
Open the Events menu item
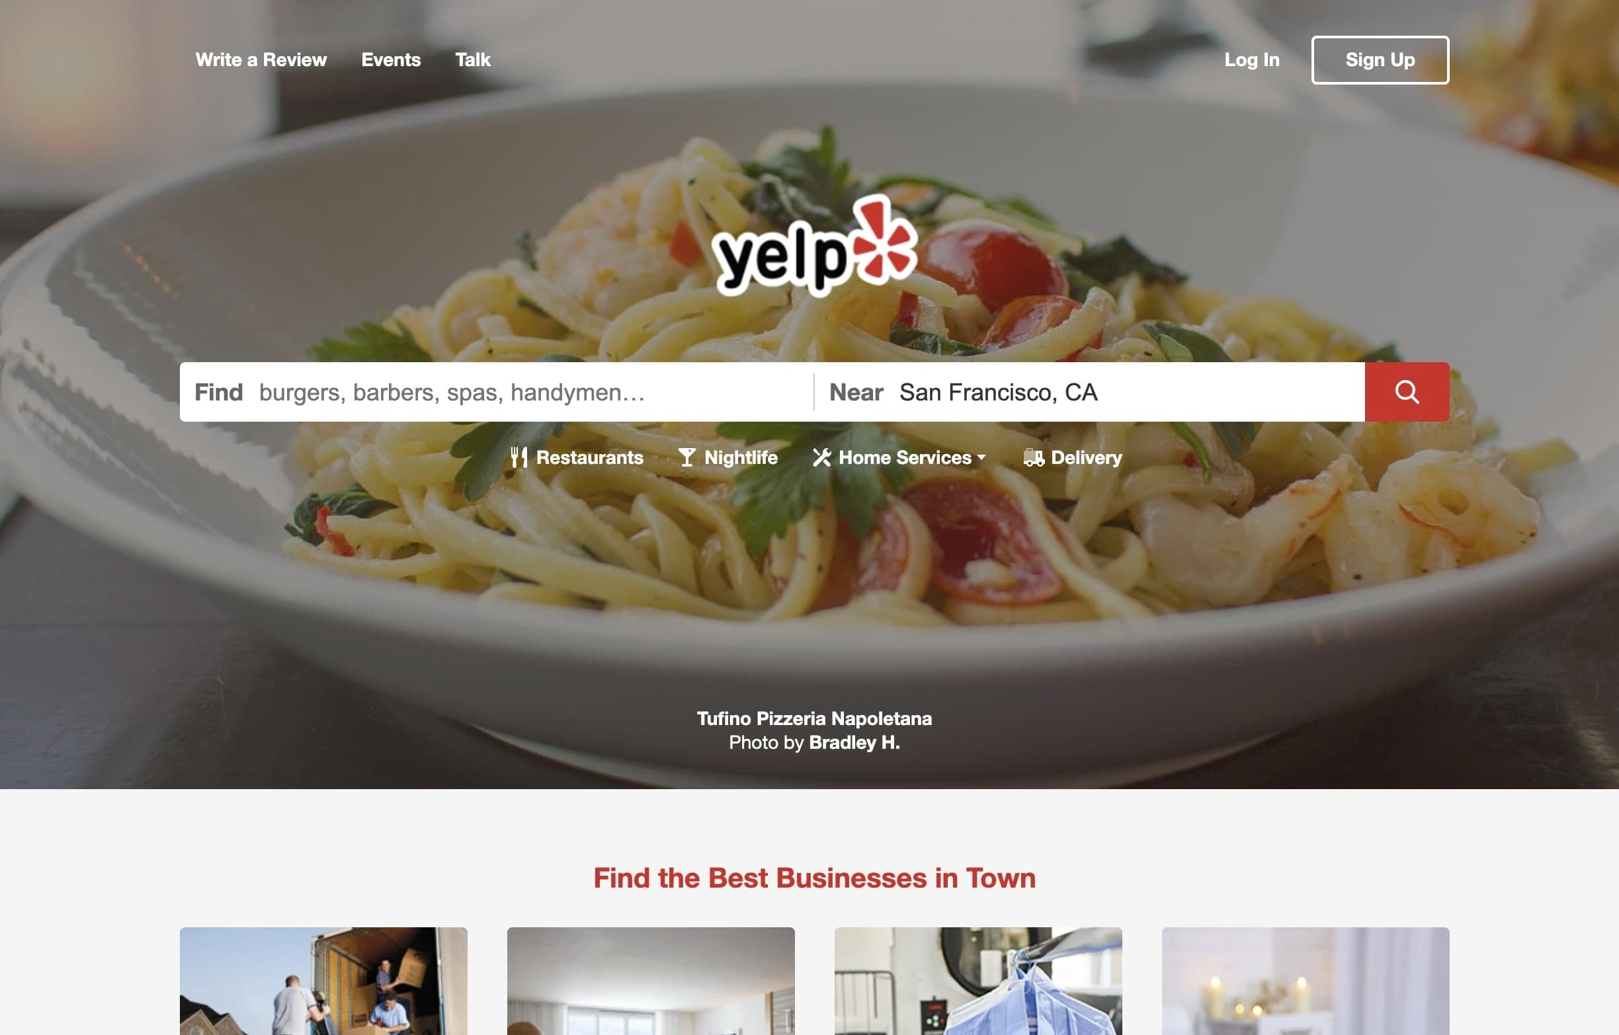pos(391,59)
